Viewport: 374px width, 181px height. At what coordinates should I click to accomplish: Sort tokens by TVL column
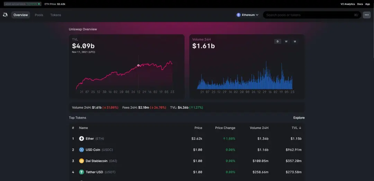pos(296,128)
